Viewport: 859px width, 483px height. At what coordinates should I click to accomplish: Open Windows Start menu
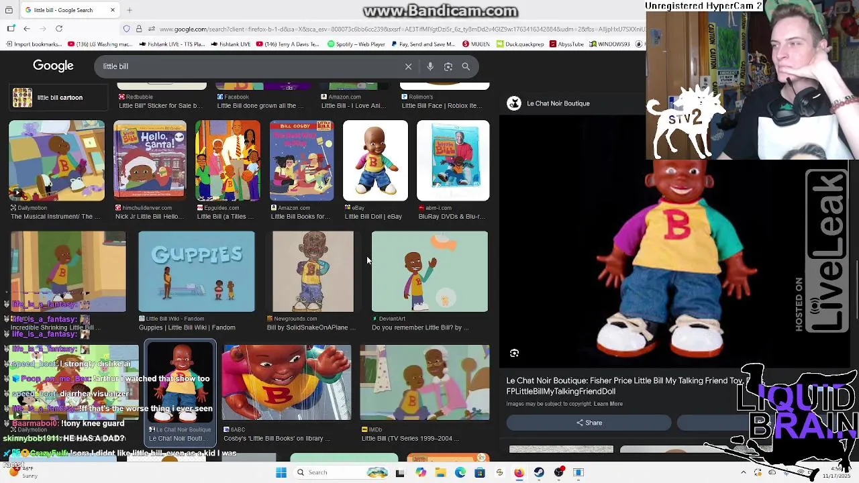pos(281,472)
